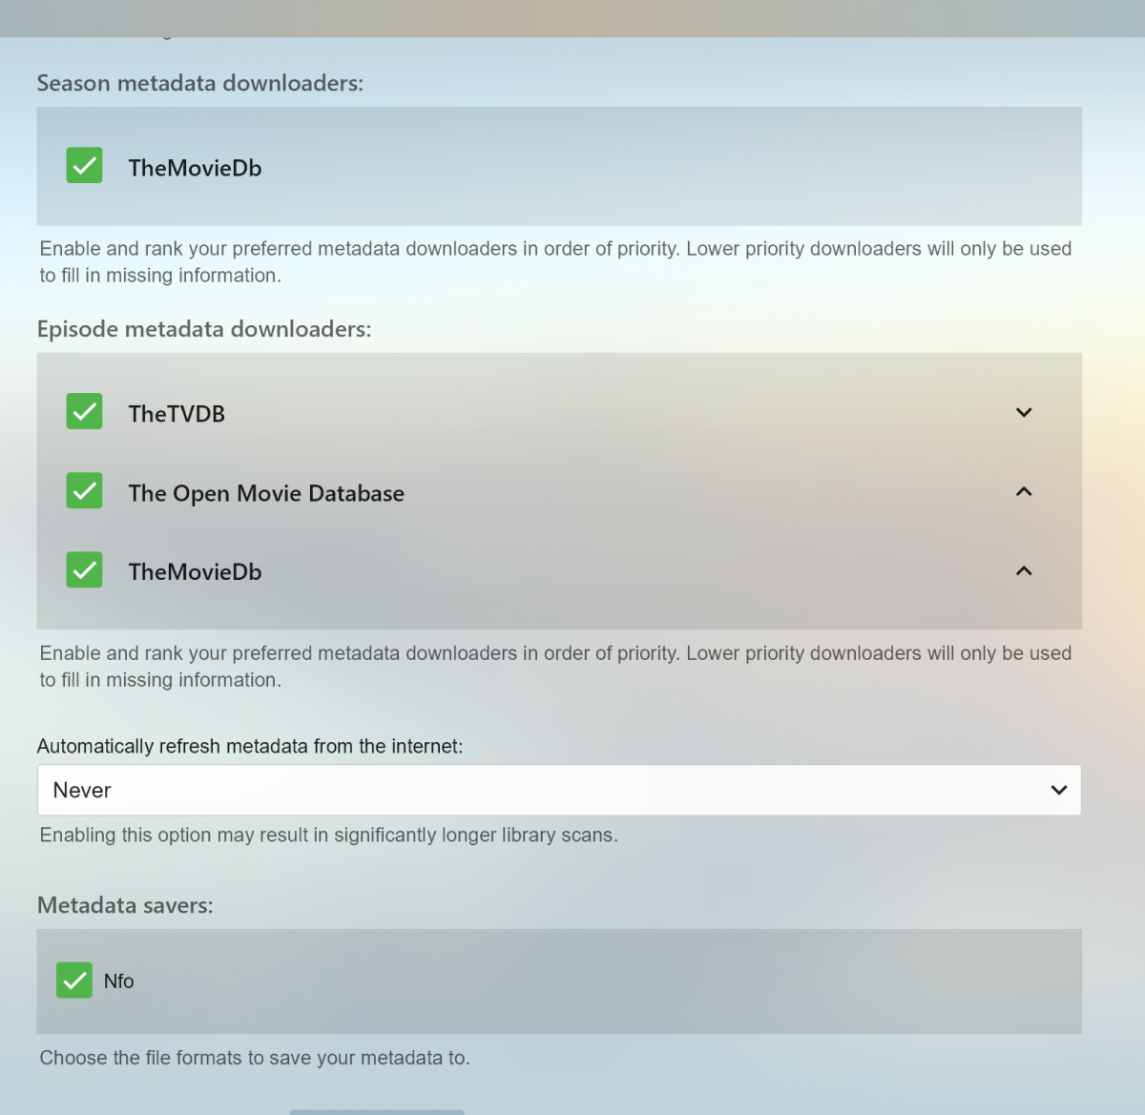This screenshot has height=1115, width=1145.
Task: Toggle The Open Movie Database checkbox
Action: [x=84, y=491]
